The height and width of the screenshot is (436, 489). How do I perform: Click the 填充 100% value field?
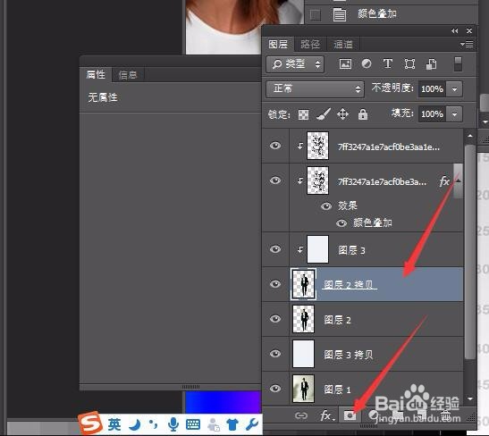[433, 114]
